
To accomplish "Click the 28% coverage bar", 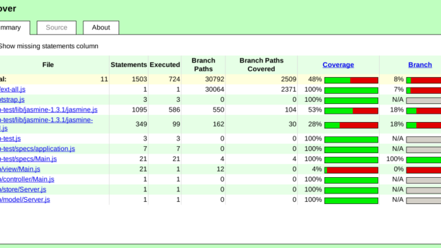I will [x=351, y=125].
